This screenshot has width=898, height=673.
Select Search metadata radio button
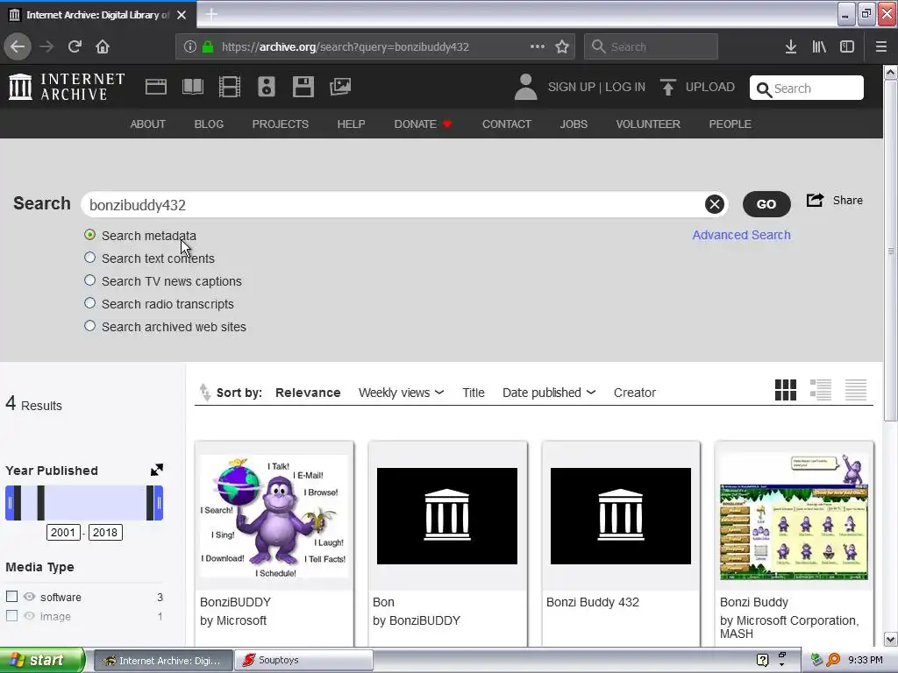[x=90, y=235]
